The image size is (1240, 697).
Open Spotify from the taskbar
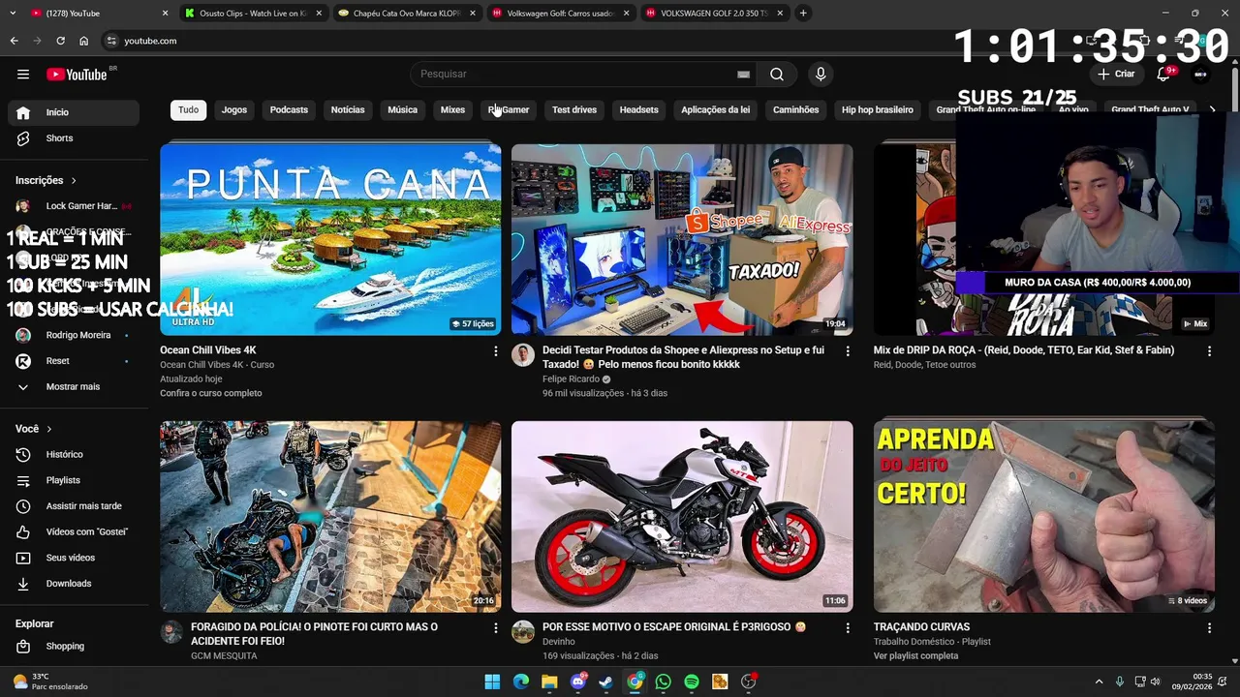(691, 682)
